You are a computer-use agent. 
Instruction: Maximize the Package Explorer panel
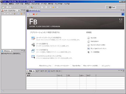point(24,10)
